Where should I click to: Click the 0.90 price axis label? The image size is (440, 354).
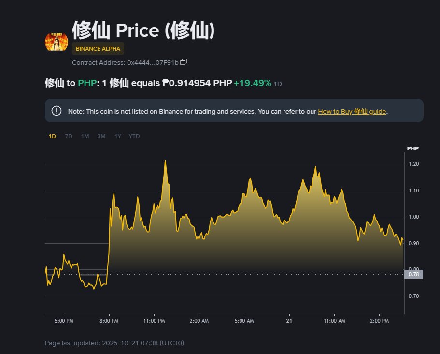pyautogui.click(x=413, y=243)
